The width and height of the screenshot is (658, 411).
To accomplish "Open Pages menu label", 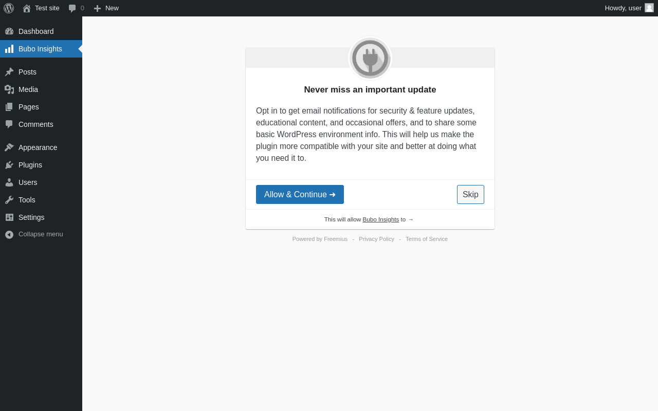I will coord(29,107).
